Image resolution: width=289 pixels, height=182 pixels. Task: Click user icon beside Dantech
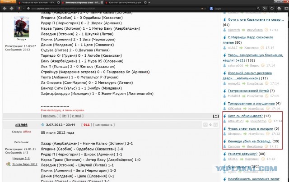click(x=224, y=30)
